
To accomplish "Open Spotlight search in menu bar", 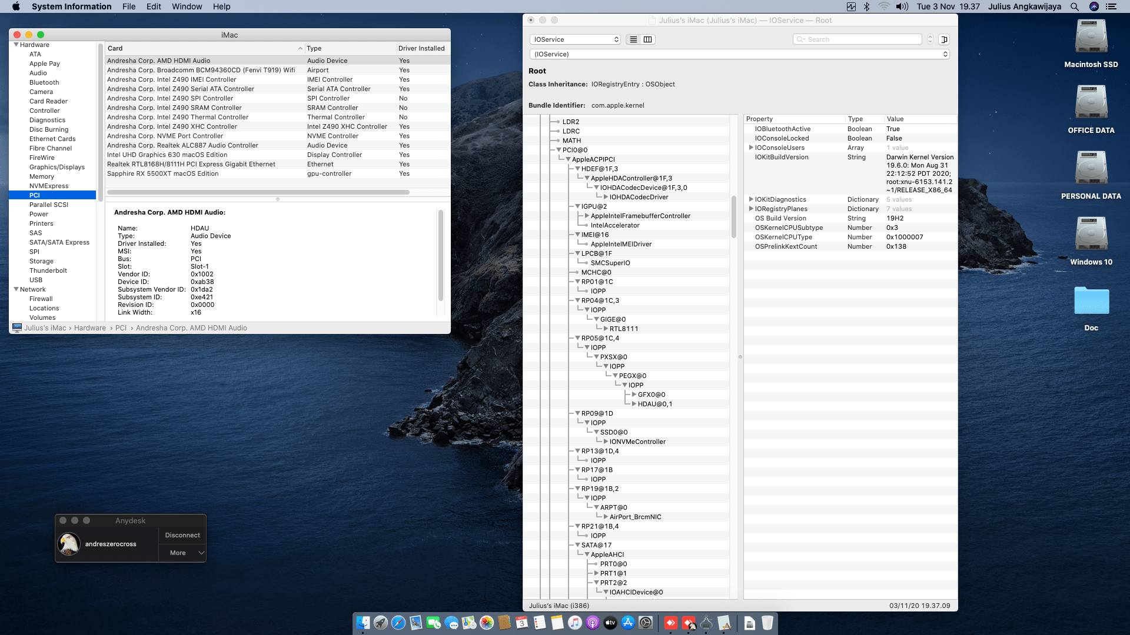I will [1075, 6].
